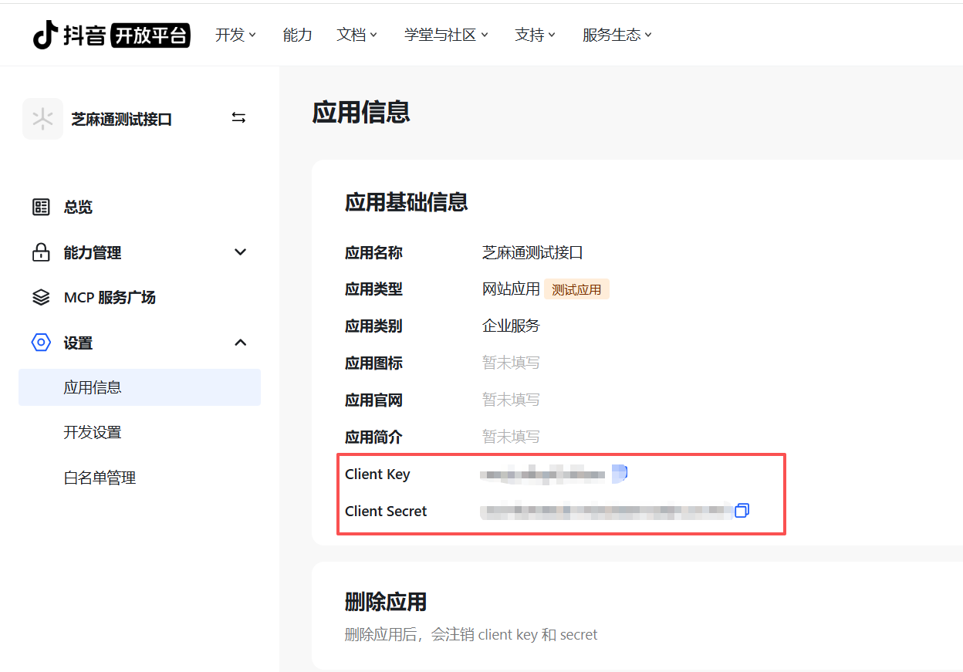The width and height of the screenshot is (963, 672).
Task: Click the 芝麻通测试接口 app avatar icon
Action: coord(42,119)
